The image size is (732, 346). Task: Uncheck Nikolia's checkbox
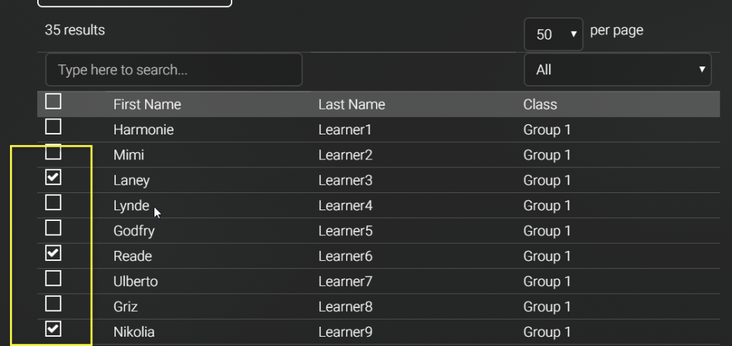(53, 330)
